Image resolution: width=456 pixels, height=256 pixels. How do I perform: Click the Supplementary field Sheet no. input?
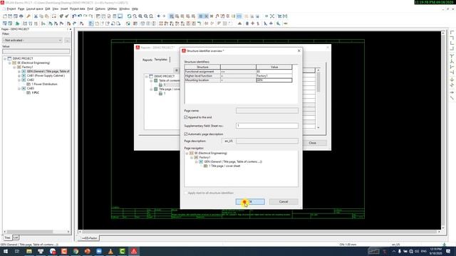(267, 126)
